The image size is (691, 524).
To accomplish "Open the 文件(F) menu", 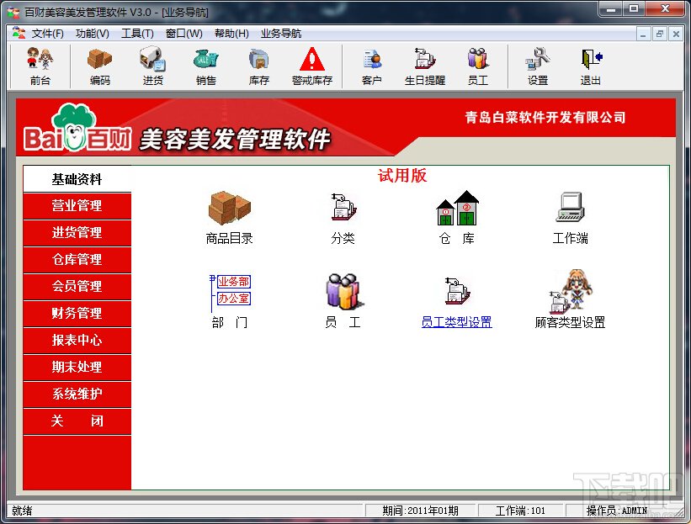I will pos(48,34).
